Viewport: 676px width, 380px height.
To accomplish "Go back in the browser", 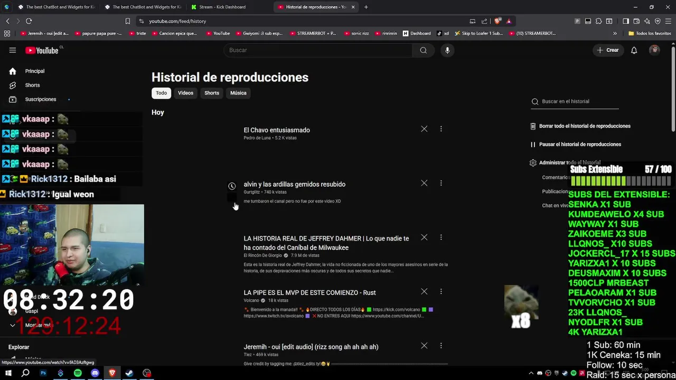I will coord(7,21).
